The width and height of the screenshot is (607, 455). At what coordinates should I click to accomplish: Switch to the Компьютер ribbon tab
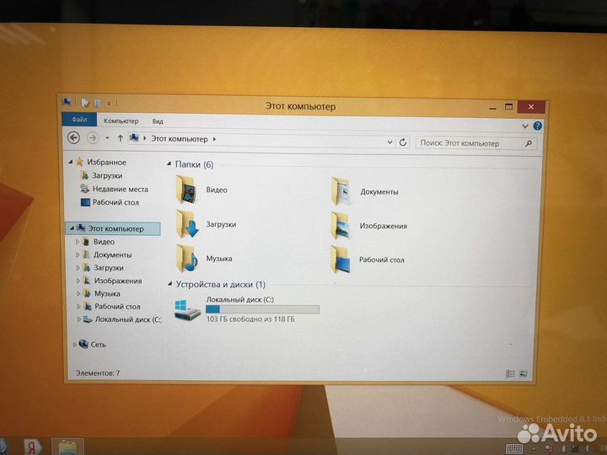click(x=121, y=121)
